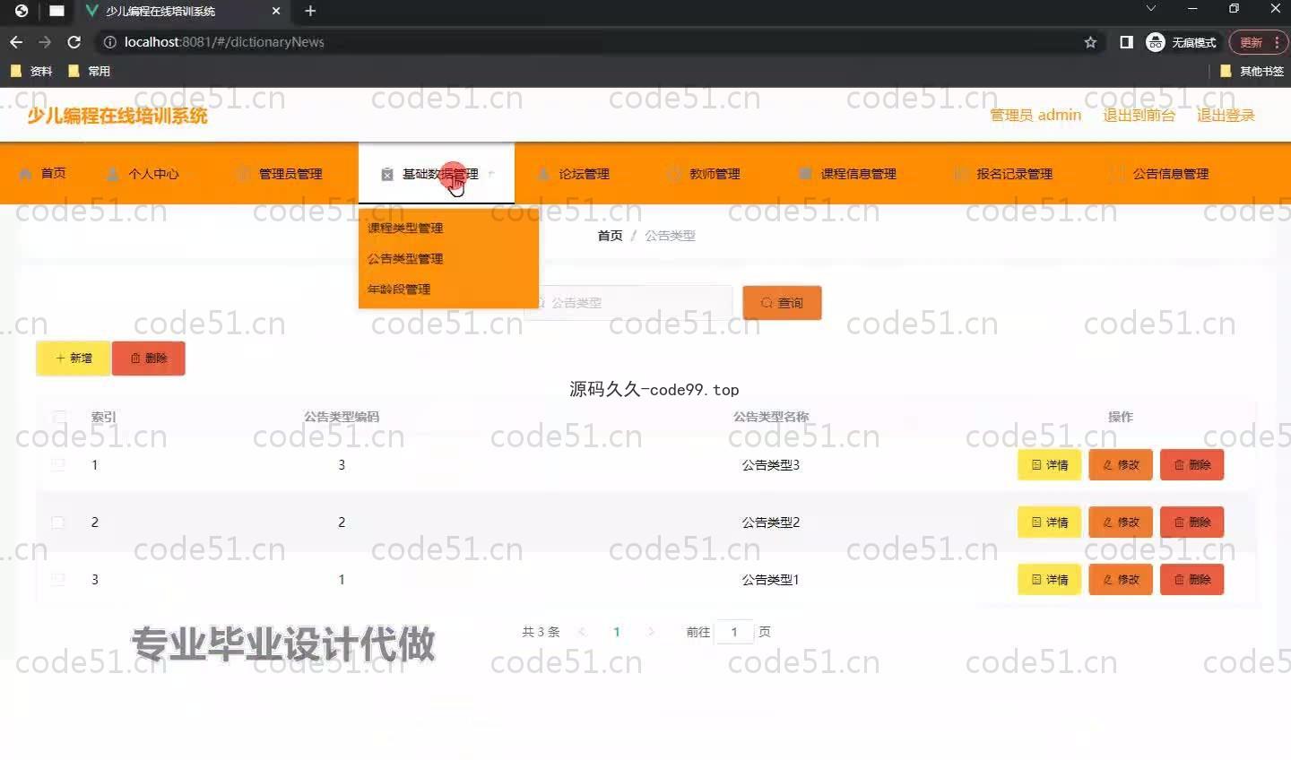This screenshot has height=760, width=1291.
Task: Click 索引 column header
Action: [103, 417]
